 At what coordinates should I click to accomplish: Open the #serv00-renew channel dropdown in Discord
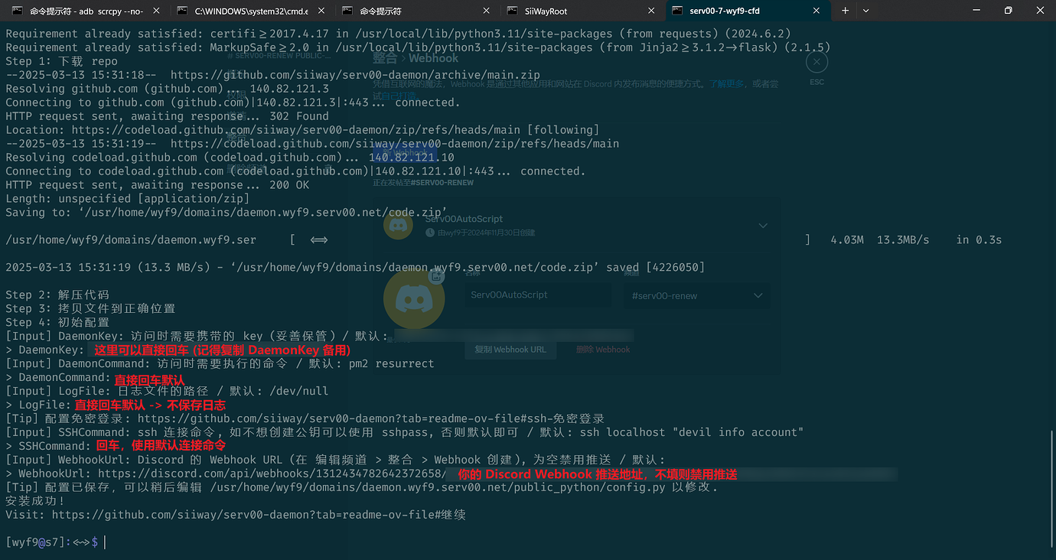[696, 295]
